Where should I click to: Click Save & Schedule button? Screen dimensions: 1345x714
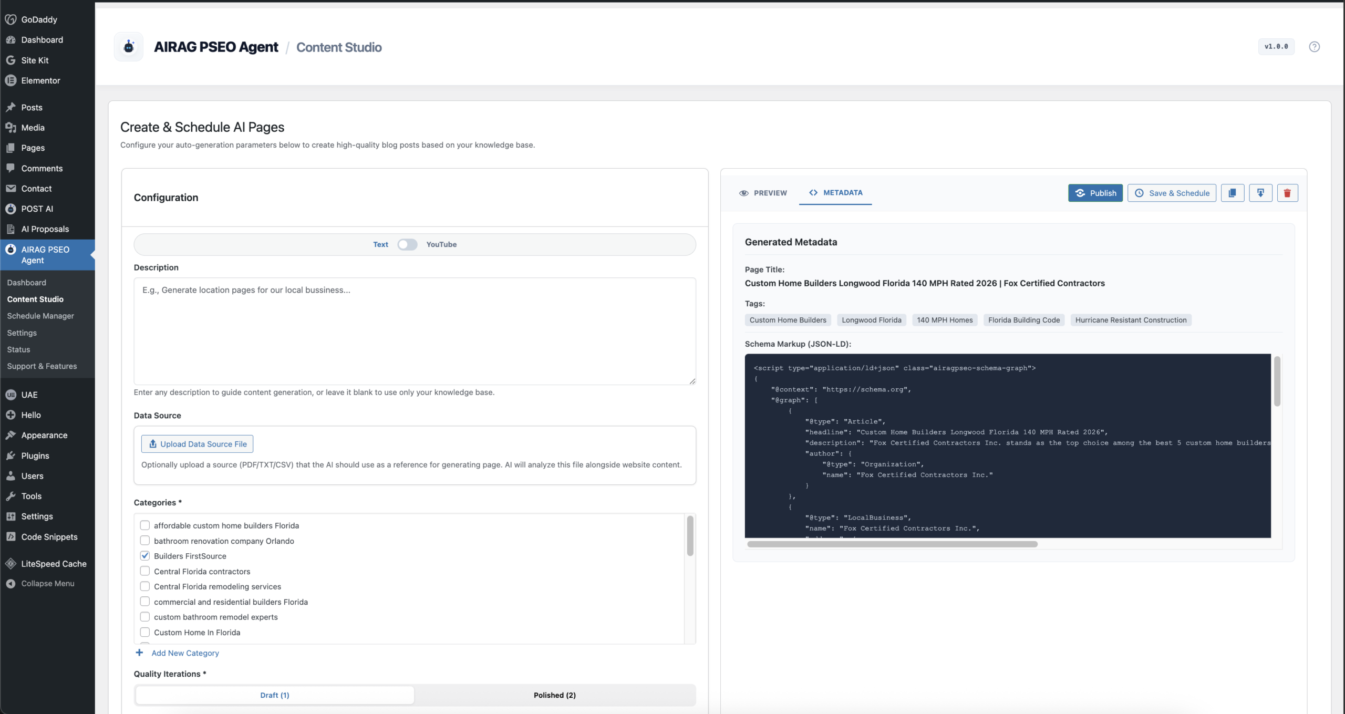point(1172,193)
